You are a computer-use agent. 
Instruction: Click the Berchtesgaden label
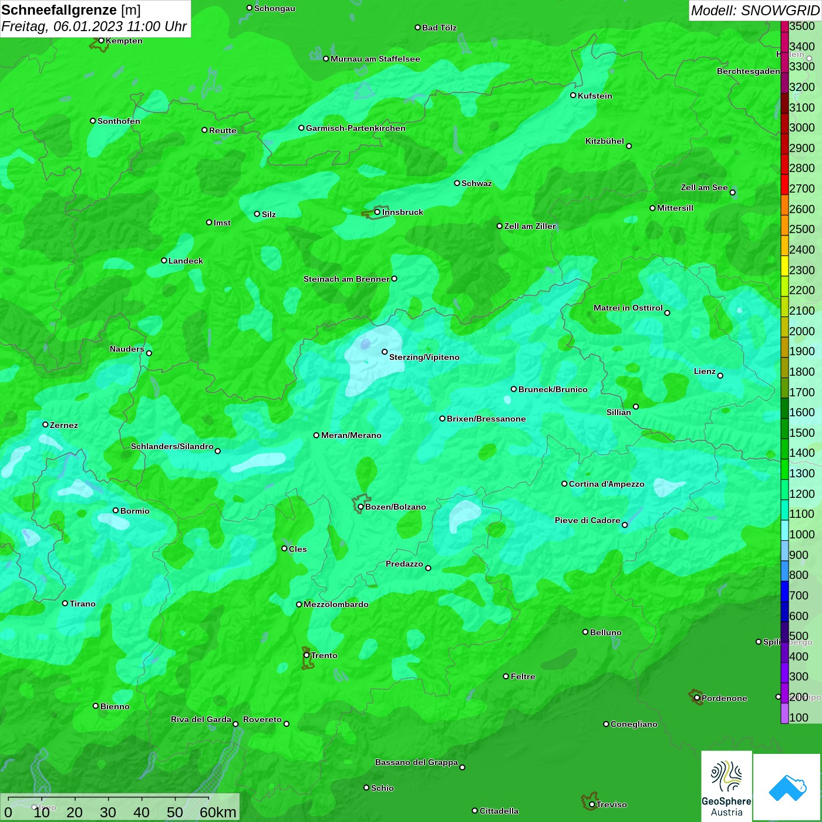coord(749,71)
